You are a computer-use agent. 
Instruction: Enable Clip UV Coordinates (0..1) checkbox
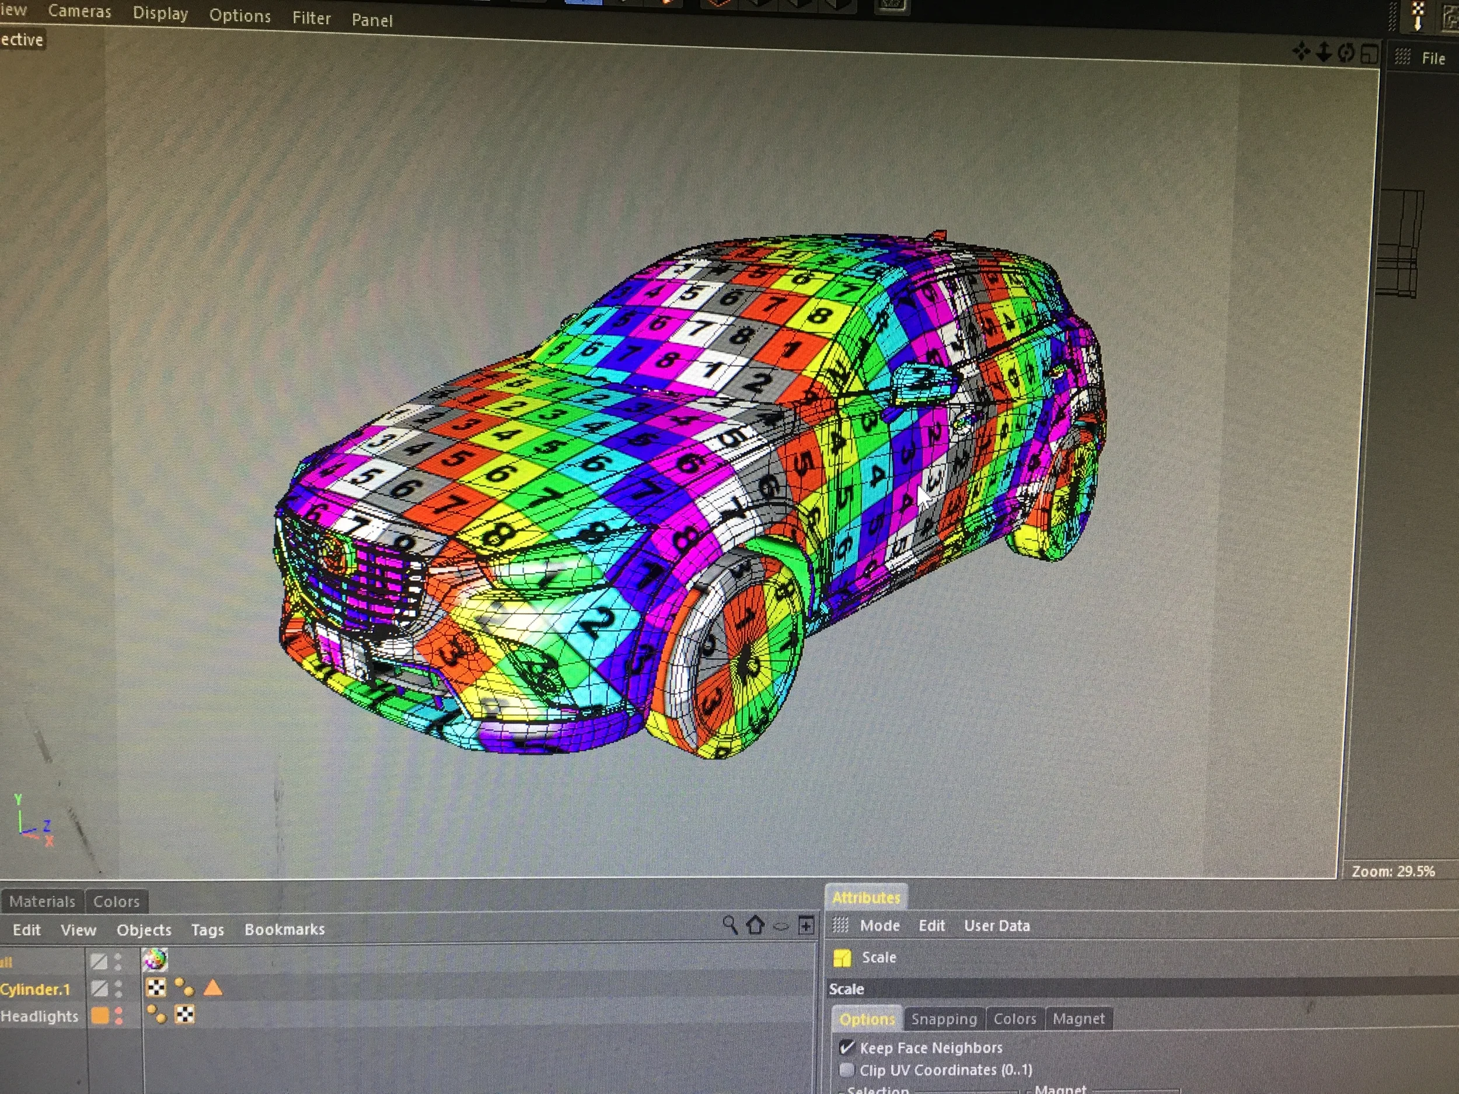click(846, 1069)
